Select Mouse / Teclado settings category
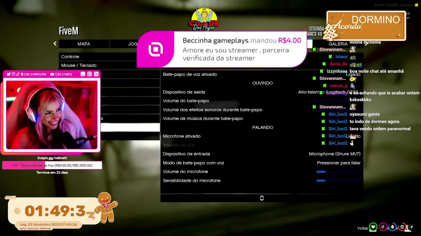Screen dimensions: 421x236 coord(98,65)
